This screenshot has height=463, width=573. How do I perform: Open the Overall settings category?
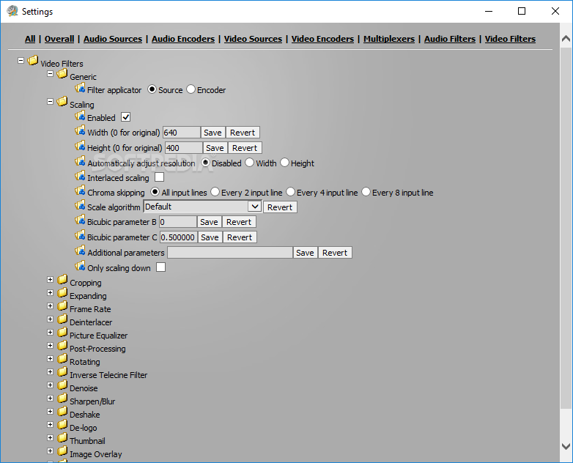pos(59,39)
